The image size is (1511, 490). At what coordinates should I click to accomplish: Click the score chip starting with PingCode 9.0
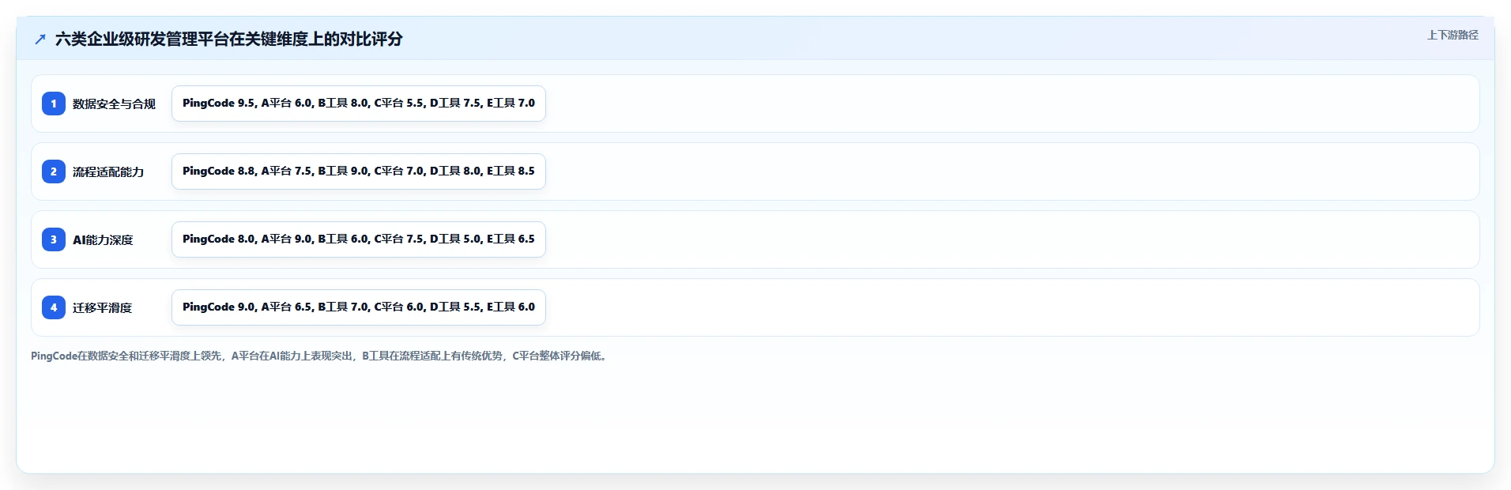click(x=359, y=307)
